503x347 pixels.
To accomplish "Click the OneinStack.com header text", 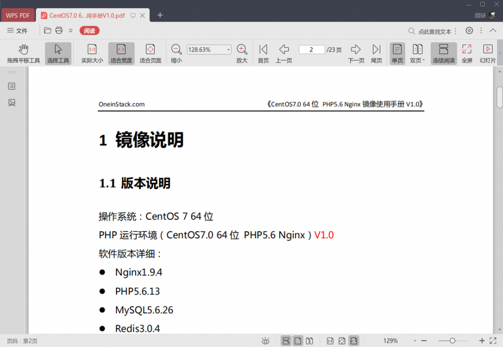I will point(122,104).
